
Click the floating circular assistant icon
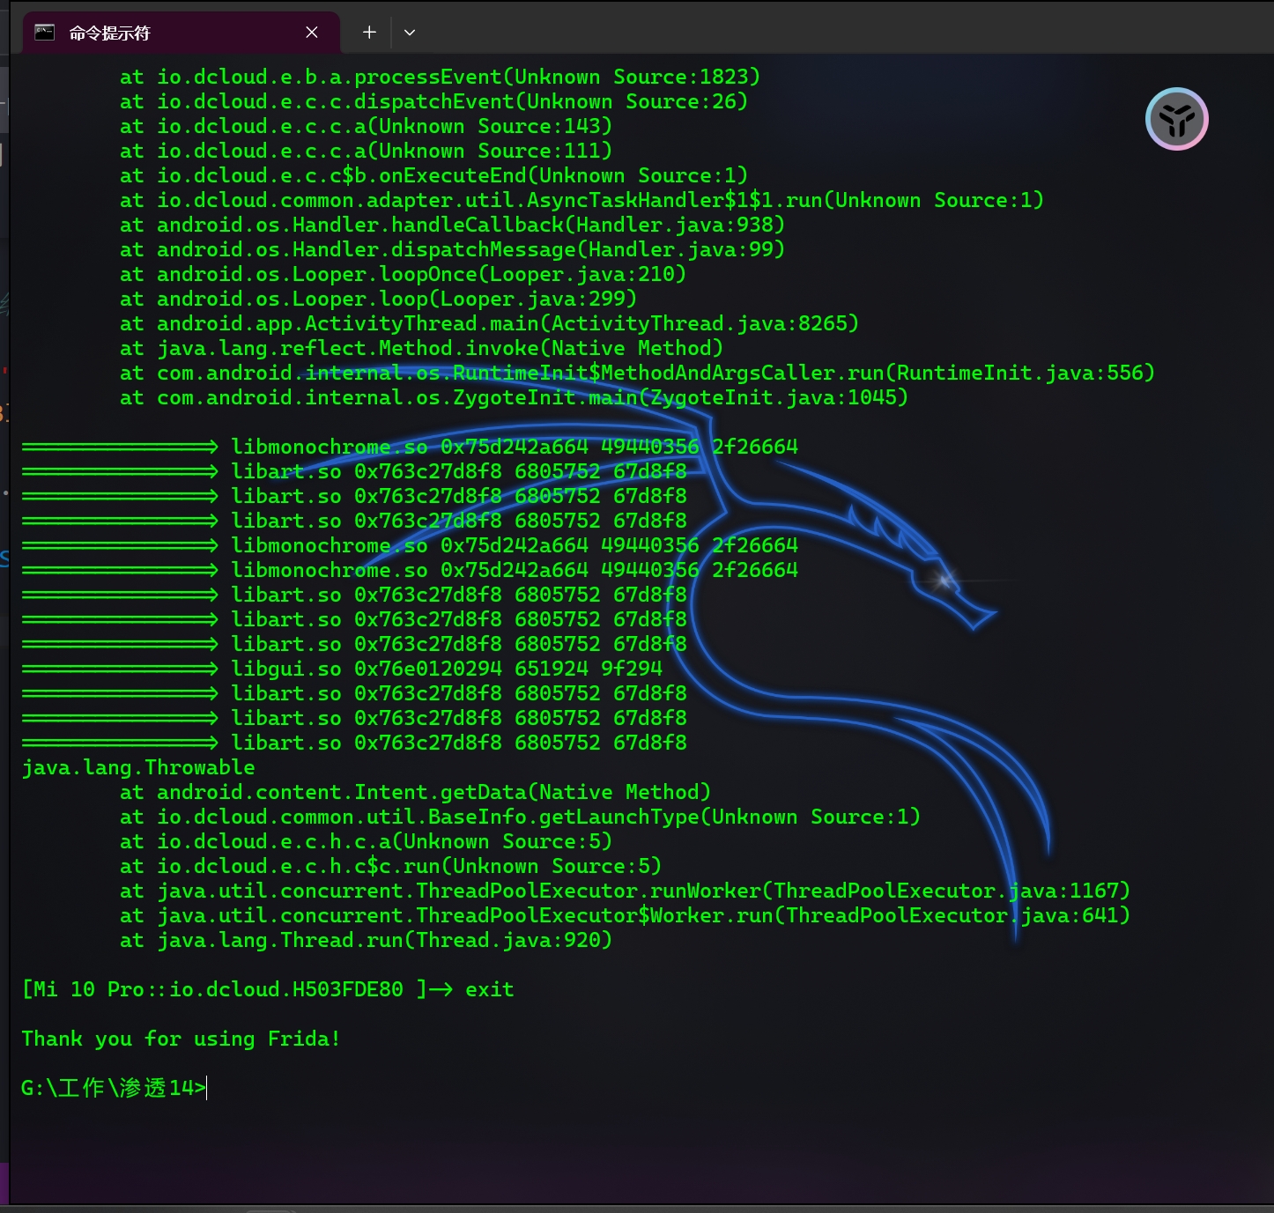(x=1176, y=119)
